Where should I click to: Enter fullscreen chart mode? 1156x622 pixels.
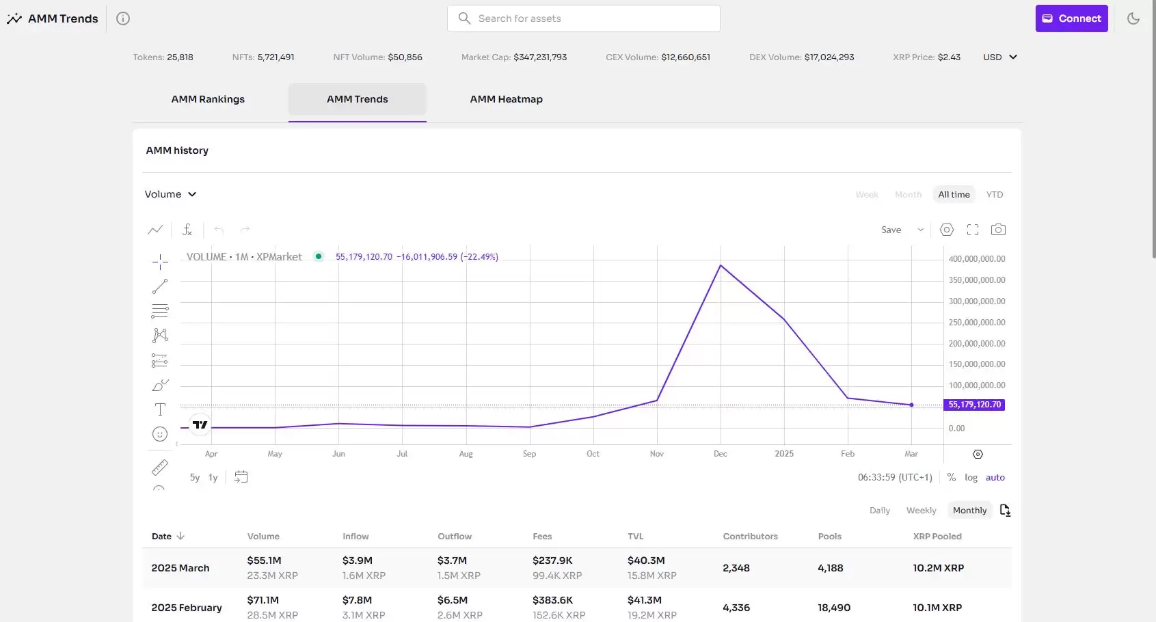click(972, 230)
